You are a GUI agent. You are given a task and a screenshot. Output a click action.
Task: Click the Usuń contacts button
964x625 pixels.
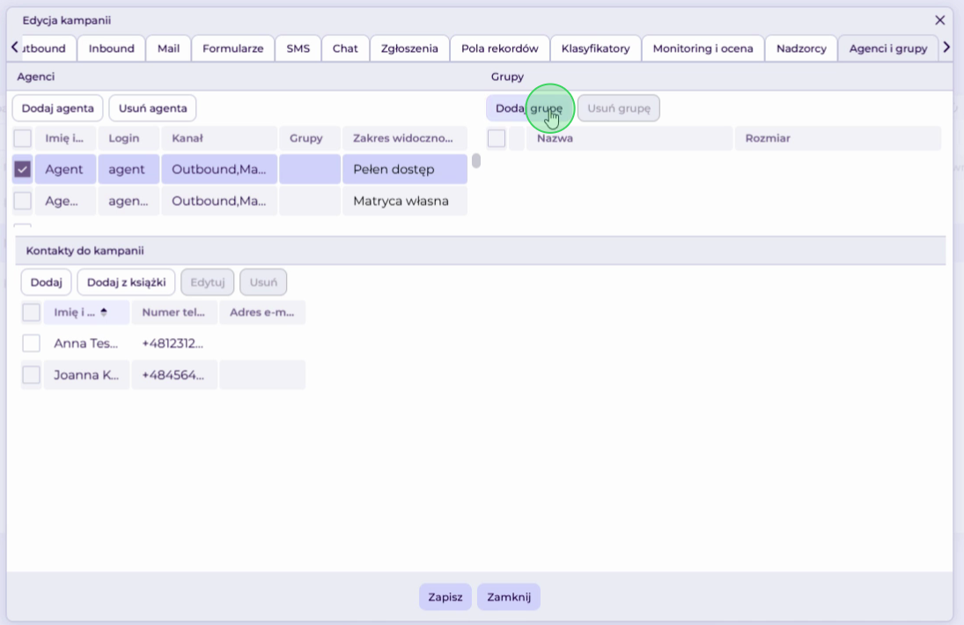pyautogui.click(x=263, y=282)
